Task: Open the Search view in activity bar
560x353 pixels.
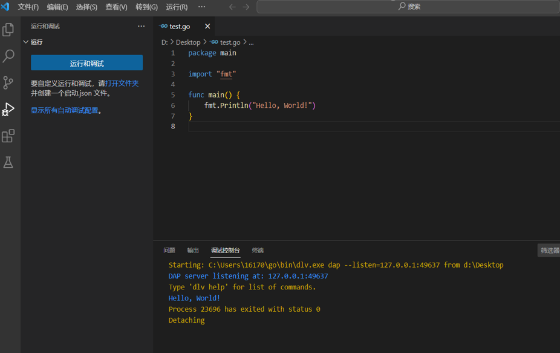Action: tap(8, 56)
